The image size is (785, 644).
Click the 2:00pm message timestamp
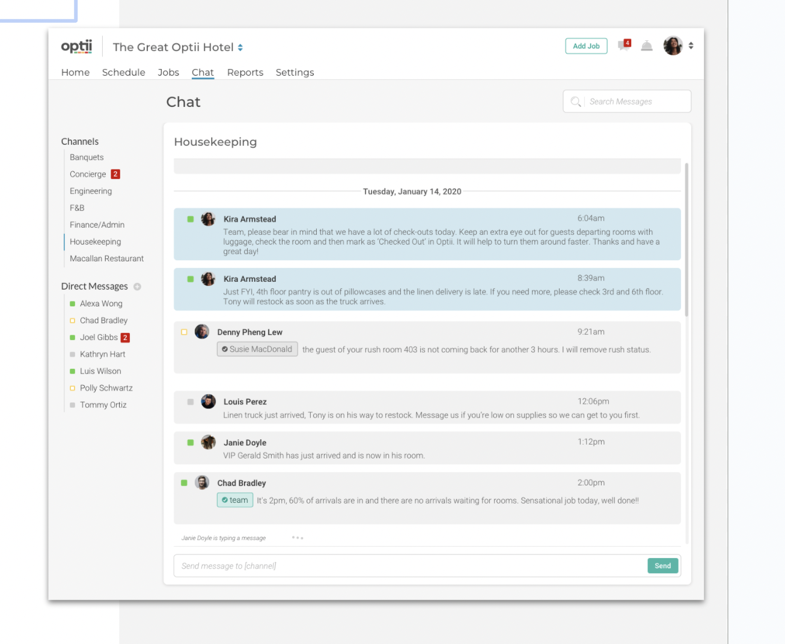591,482
